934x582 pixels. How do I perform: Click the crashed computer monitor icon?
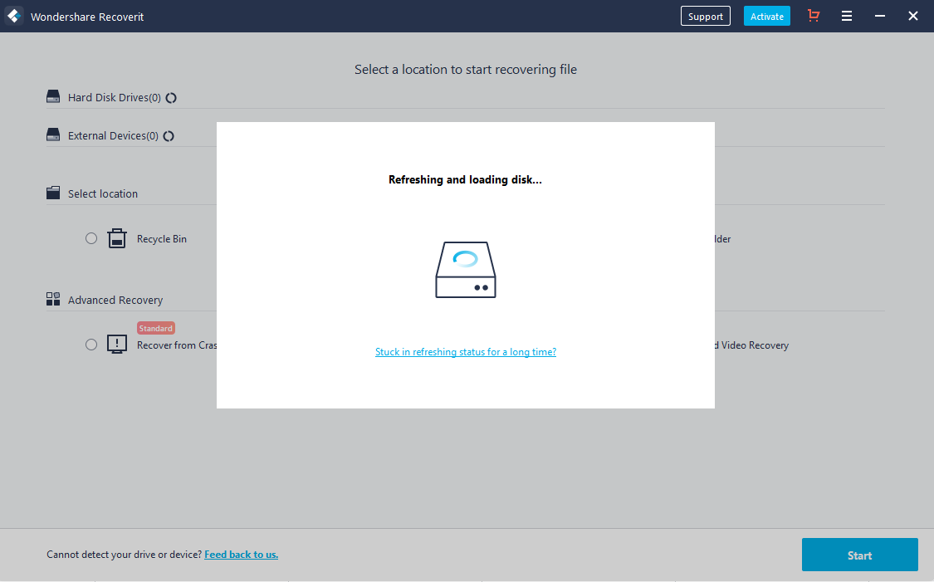pyautogui.click(x=117, y=345)
